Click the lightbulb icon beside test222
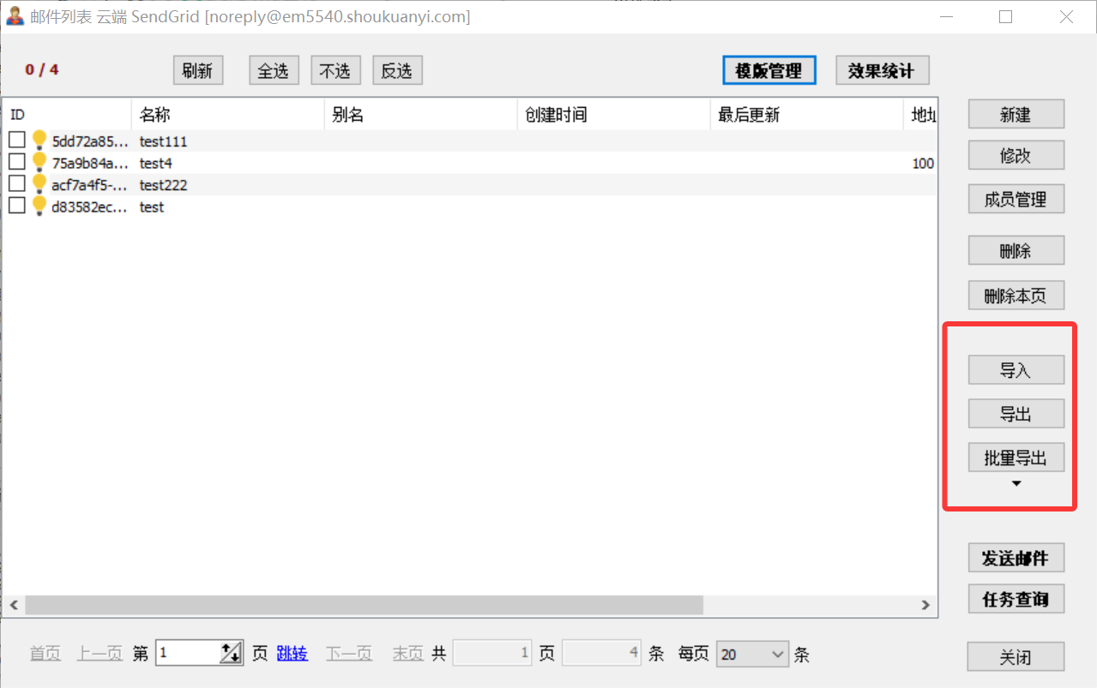Viewport: 1097px width, 688px height. click(x=39, y=184)
